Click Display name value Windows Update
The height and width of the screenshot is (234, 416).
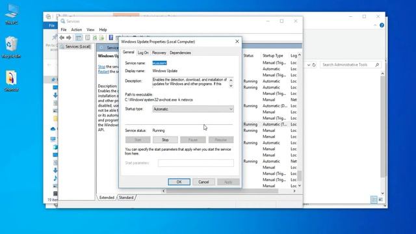click(164, 71)
